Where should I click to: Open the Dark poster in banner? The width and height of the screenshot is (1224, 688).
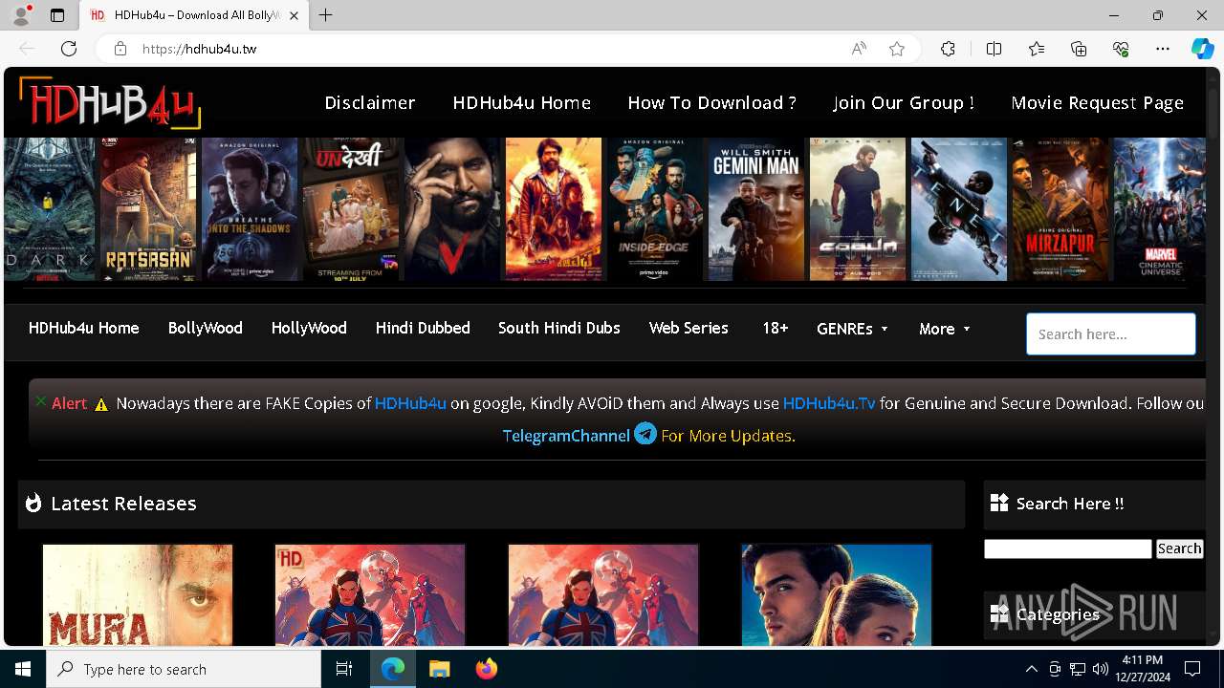click(49, 209)
